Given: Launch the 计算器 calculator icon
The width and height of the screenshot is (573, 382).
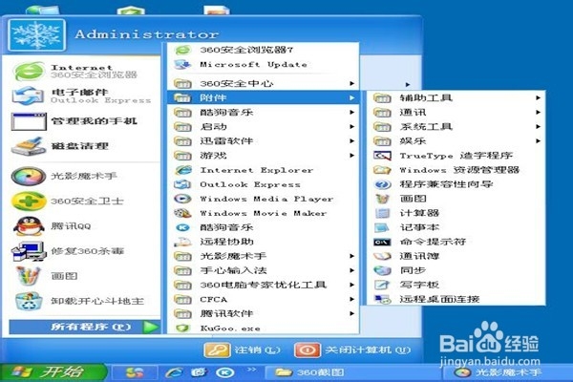Looking at the screenshot, I should (x=382, y=213).
